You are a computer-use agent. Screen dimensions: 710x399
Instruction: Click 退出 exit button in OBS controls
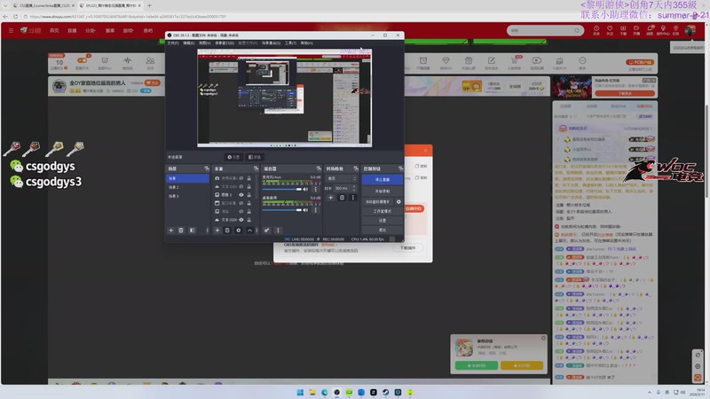coord(383,230)
